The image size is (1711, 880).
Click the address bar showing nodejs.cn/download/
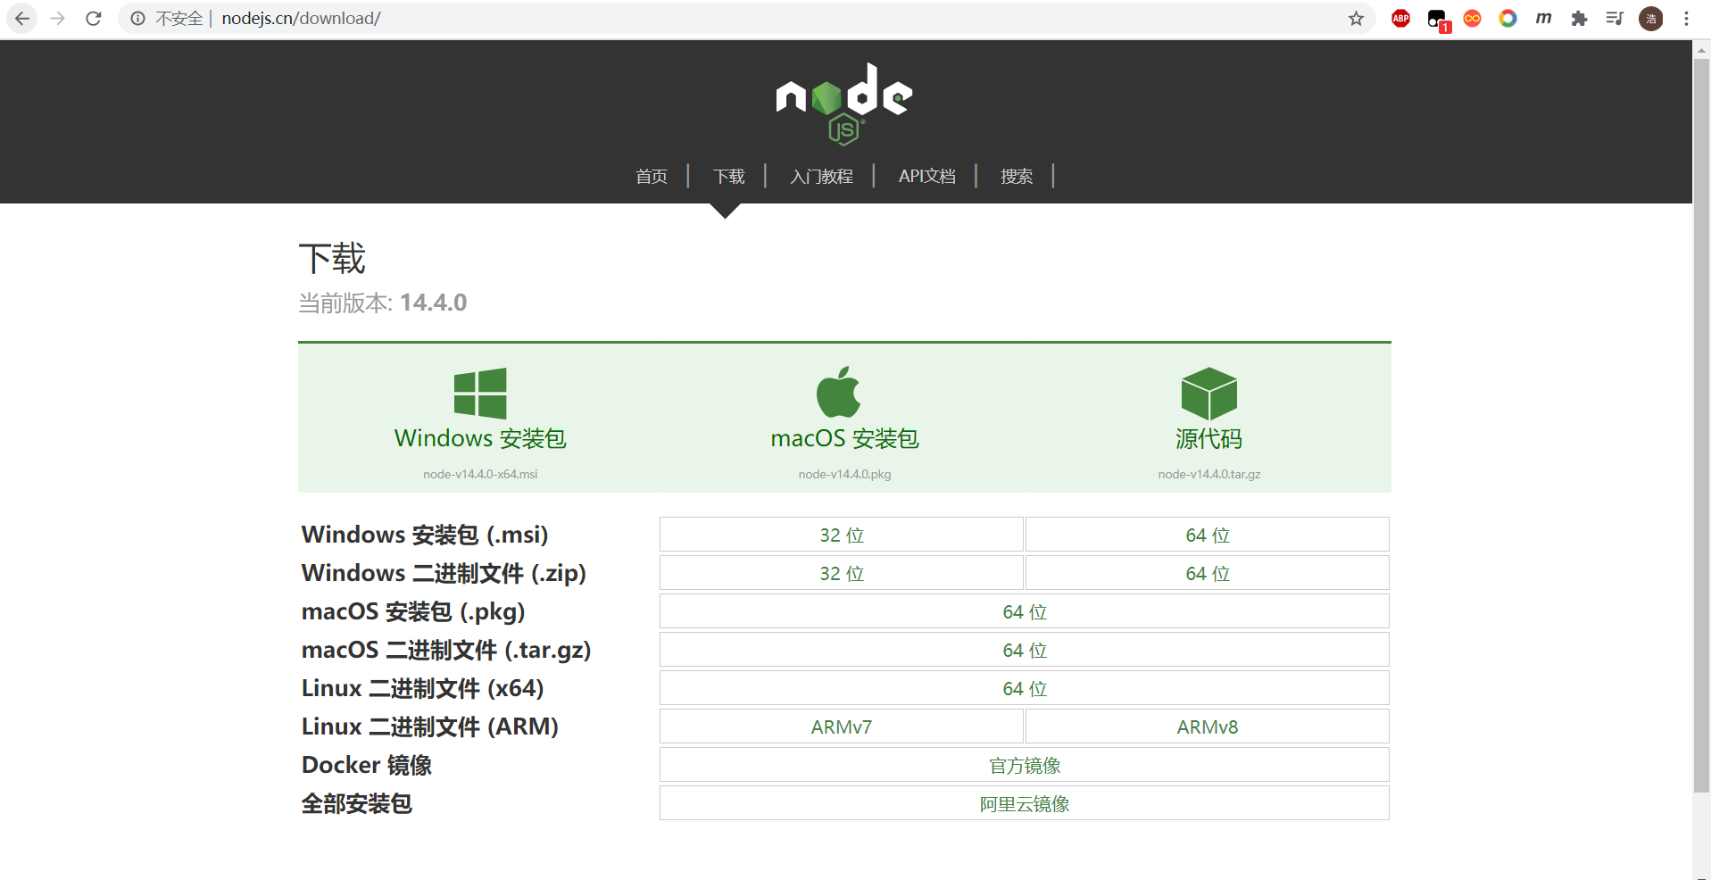pyautogui.click(x=714, y=19)
